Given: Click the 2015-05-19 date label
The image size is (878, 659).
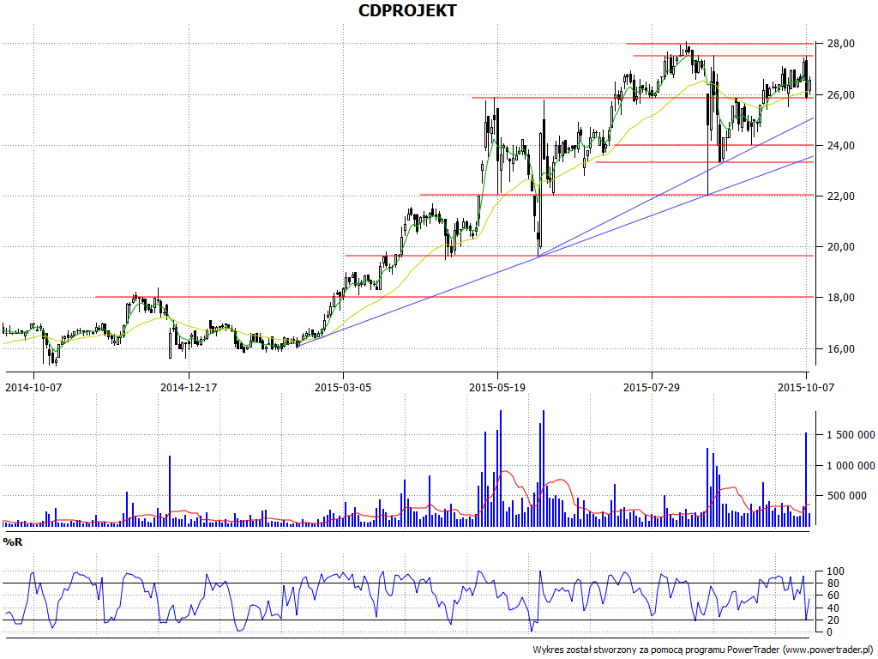Looking at the screenshot, I should 497,387.
